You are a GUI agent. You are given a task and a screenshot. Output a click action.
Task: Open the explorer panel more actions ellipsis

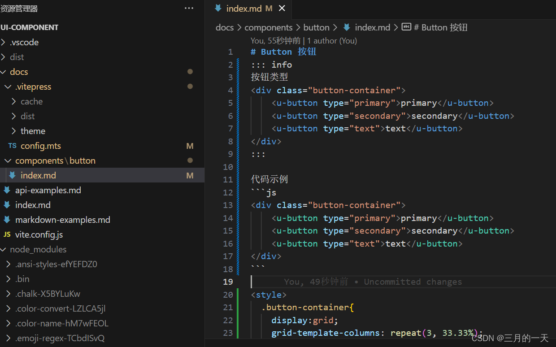coord(189,9)
